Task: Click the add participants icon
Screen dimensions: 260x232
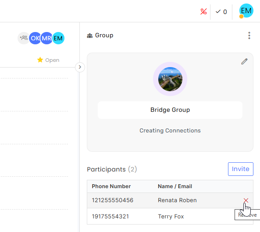Action: point(24,38)
